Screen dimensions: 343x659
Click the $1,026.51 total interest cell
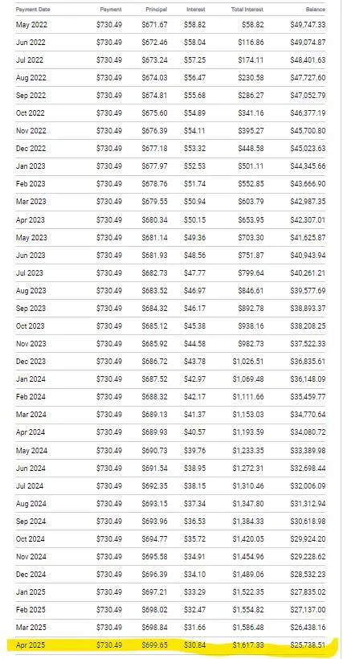click(x=248, y=362)
